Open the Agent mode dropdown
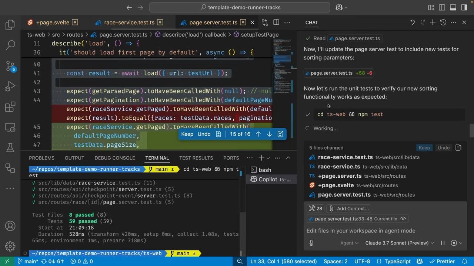The height and width of the screenshot is (266, 474). (x=349, y=243)
